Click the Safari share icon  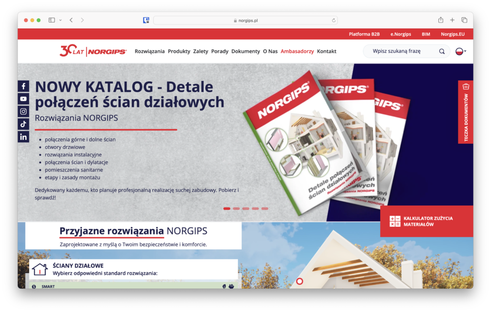441,20
